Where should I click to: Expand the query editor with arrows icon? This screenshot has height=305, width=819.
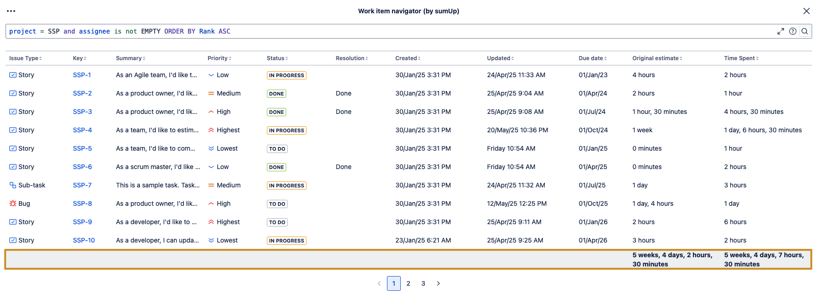pos(781,31)
